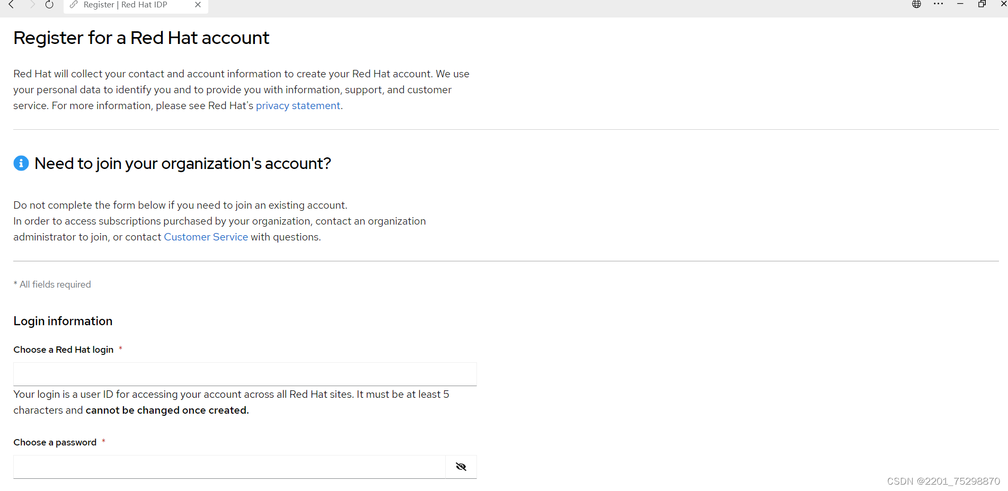This screenshot has width=1008, height=491.
Task: Click the browser forward arrow
Action: [32, 4]
